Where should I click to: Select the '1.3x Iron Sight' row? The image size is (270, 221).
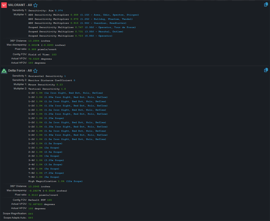pos(67,122)
